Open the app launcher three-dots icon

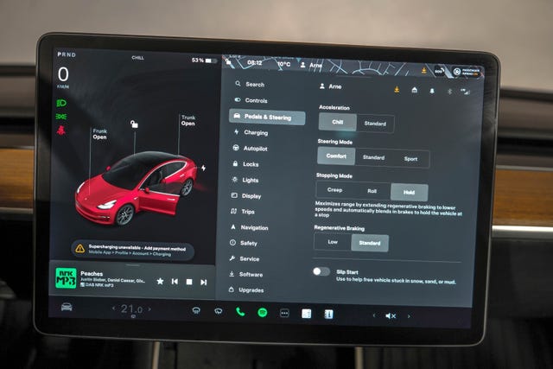(x=284, y=314)
